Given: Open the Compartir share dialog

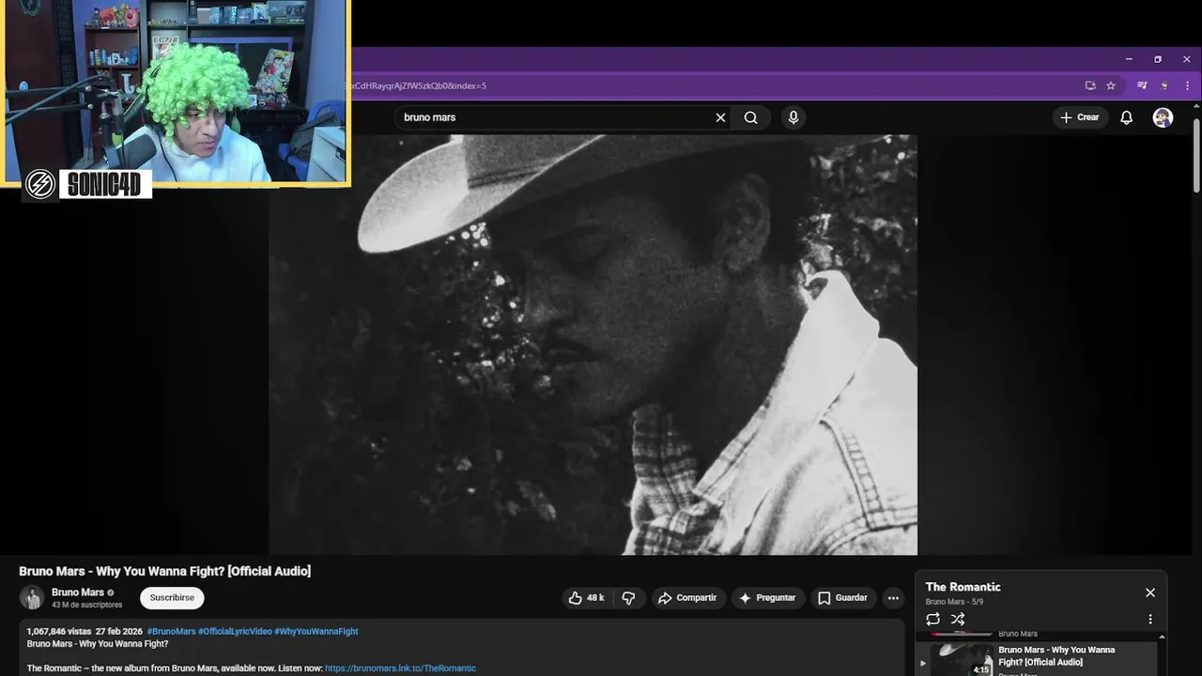Looking at the screenshot, I should (687, 598).
